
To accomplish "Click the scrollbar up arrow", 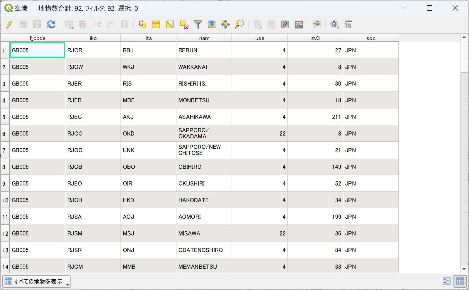I will pos(464,37).
